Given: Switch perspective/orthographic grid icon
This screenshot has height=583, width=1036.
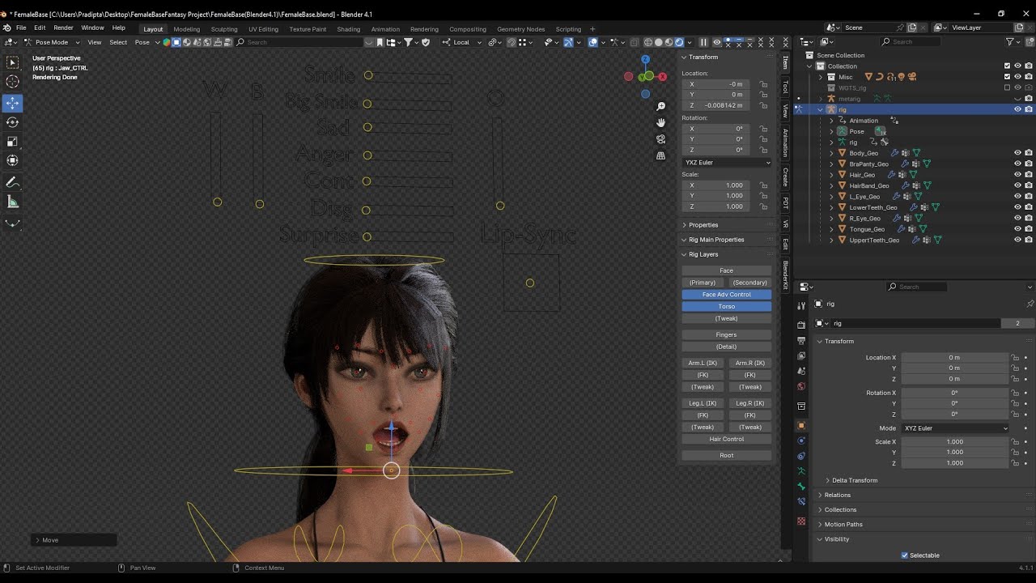Looking at the screenshot, I should click(x=660, y=155).
